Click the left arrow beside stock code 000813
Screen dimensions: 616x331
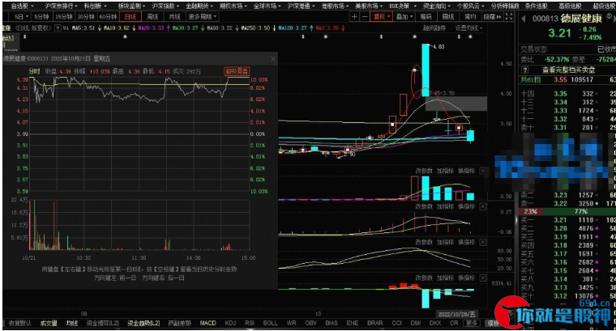(x=524, y=19)
